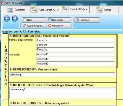Click the Abschliessen... button
This screenshot has height=106, width=123.
click(34, 26)
